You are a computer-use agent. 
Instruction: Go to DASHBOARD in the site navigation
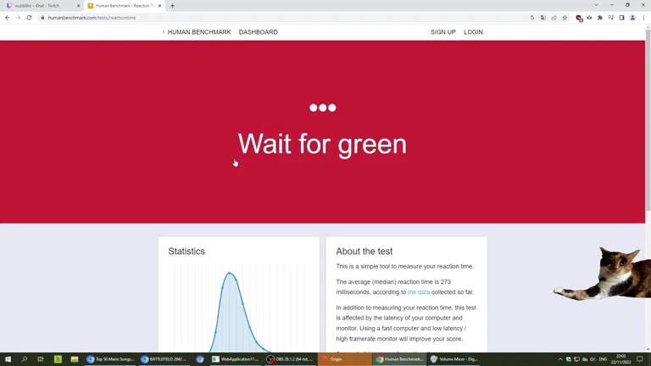258,32
